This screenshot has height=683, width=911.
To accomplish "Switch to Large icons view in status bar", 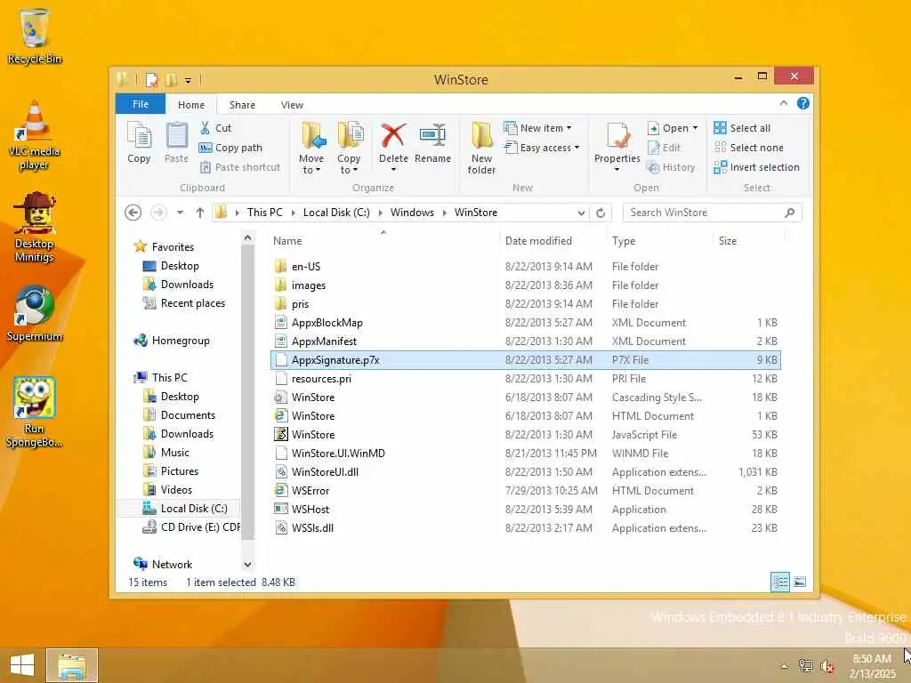I will coord(800,582).
